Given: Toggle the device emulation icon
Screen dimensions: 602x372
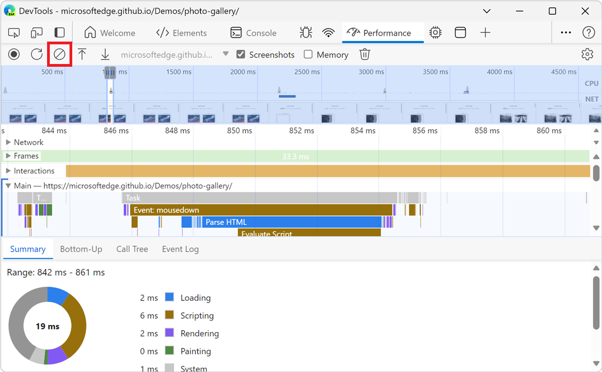Looking at the screenshot, I should tap(36, 32).
